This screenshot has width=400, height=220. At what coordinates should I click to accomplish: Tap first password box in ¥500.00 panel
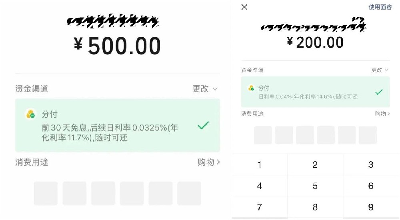click(x=46, y=193)
